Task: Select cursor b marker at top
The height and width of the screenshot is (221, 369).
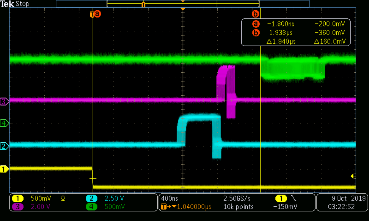Action: pos(255,14)
